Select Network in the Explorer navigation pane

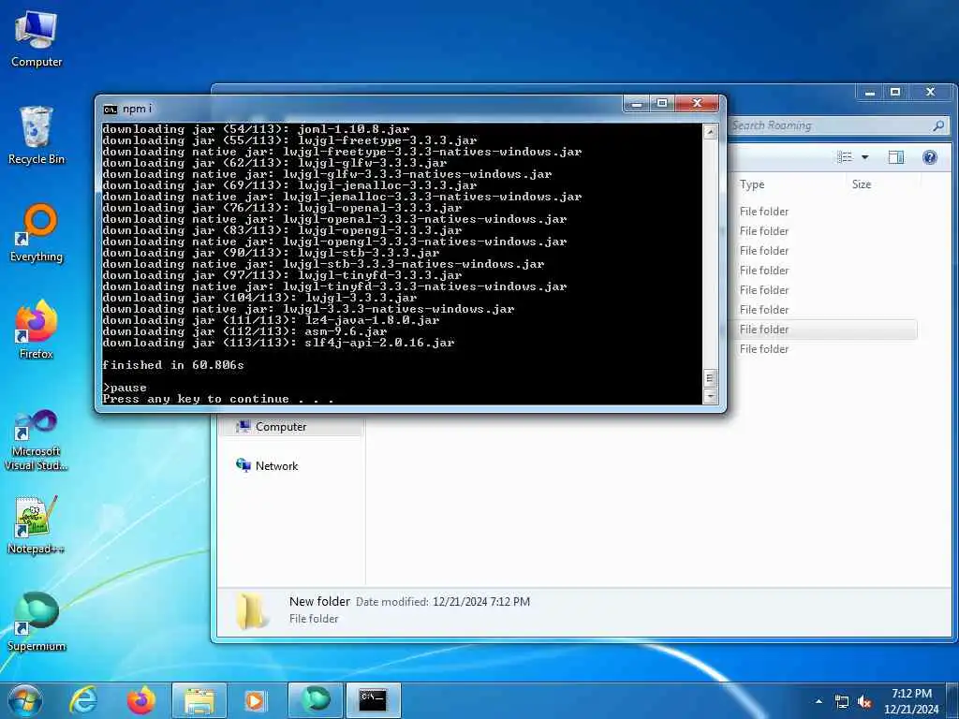click(x=276, y=466)
